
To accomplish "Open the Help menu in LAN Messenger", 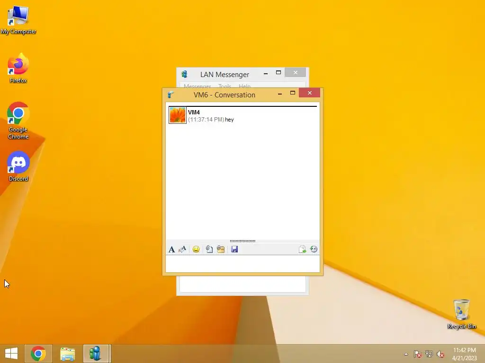I will tap(244, 86).
